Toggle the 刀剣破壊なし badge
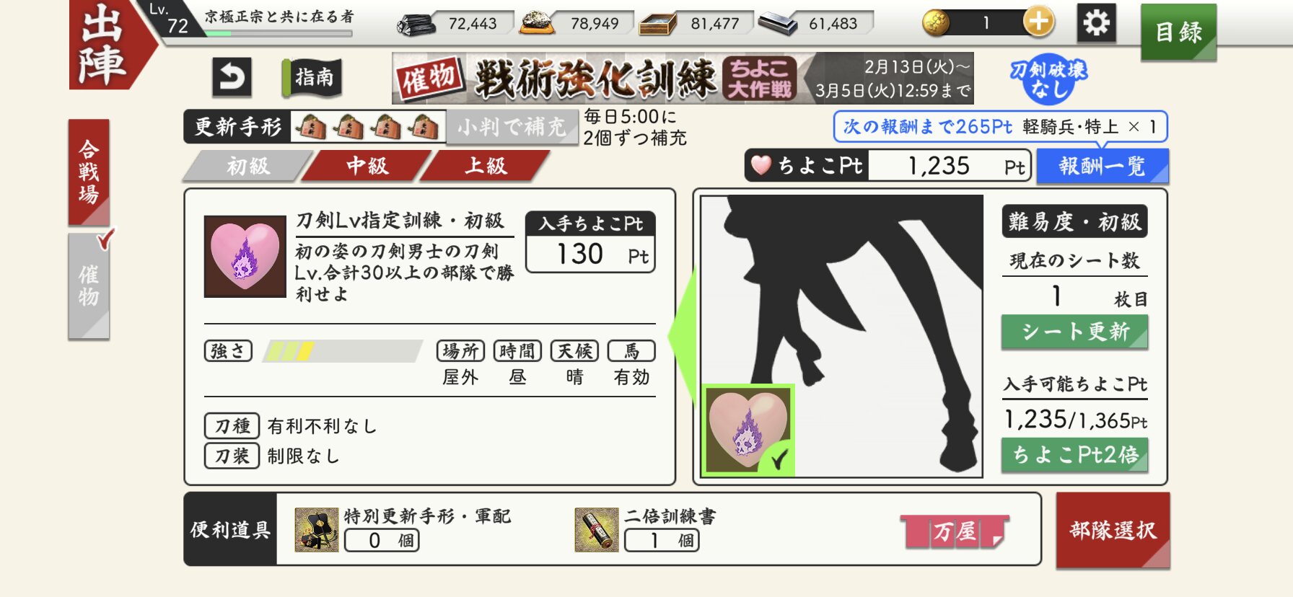The width and height of the screenshot is (1293, 597). (x=1048, y=79)
